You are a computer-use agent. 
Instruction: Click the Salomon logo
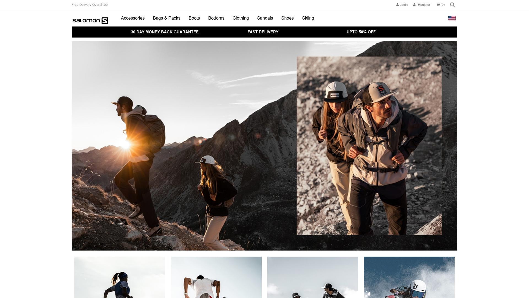[x=90, y=20]
